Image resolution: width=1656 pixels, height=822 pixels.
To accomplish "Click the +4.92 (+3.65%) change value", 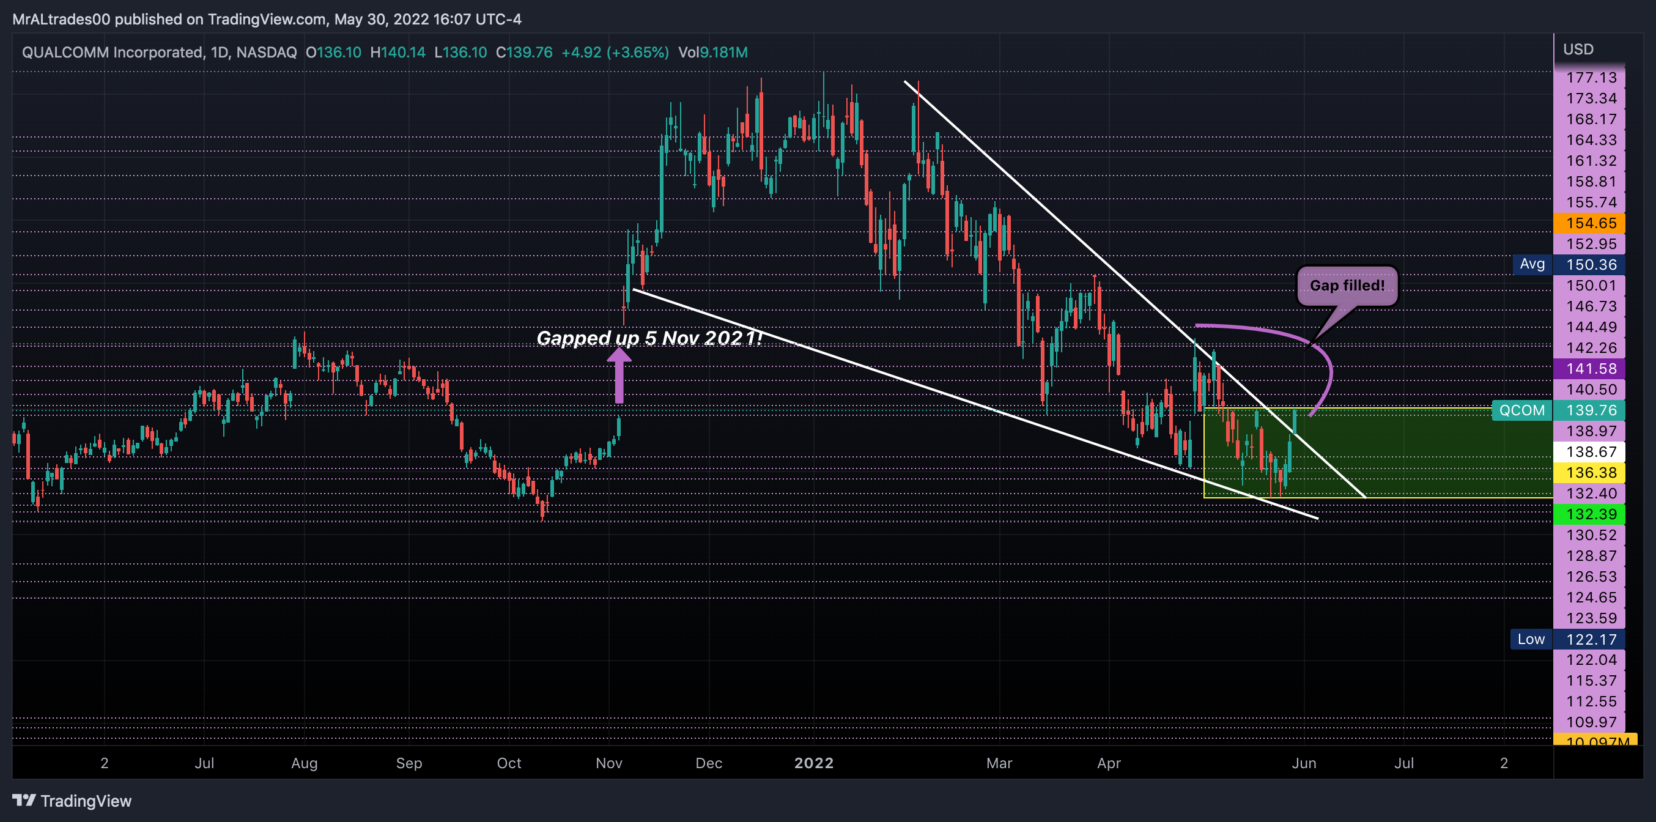I will pyautogui.click(x=615, y=52).
